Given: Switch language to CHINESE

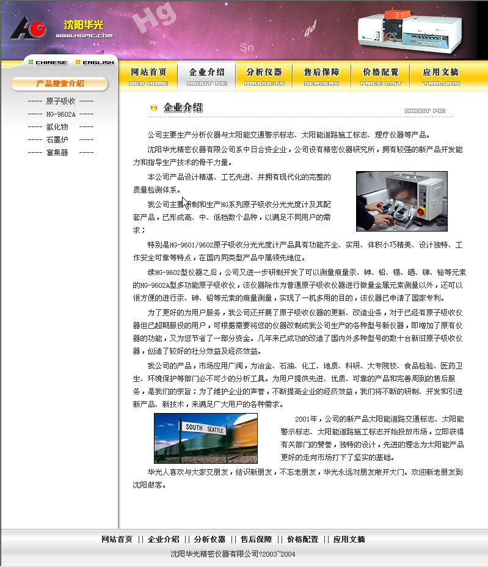Looking at the screenshot, I should click(51, 62).
